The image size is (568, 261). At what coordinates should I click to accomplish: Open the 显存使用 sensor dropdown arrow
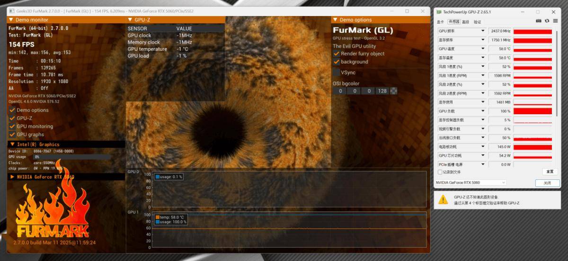point(483,102)
